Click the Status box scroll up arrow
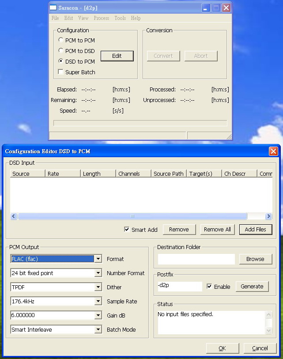This screenshot has height=359, width=283. coord(269,314)
